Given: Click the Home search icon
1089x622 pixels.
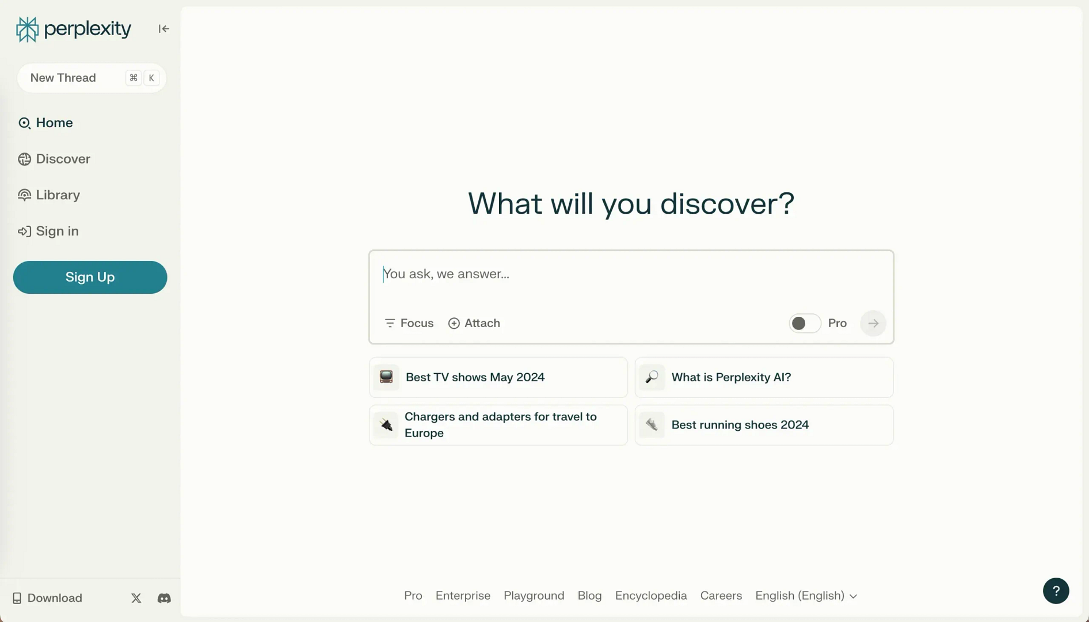Looking at the screenshot, I should [24, 123].
